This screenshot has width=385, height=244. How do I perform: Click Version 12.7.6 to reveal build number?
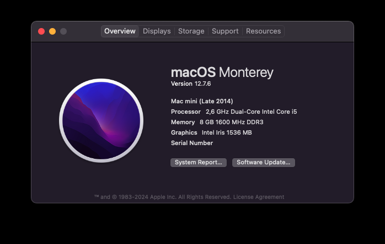pos(191,84)
